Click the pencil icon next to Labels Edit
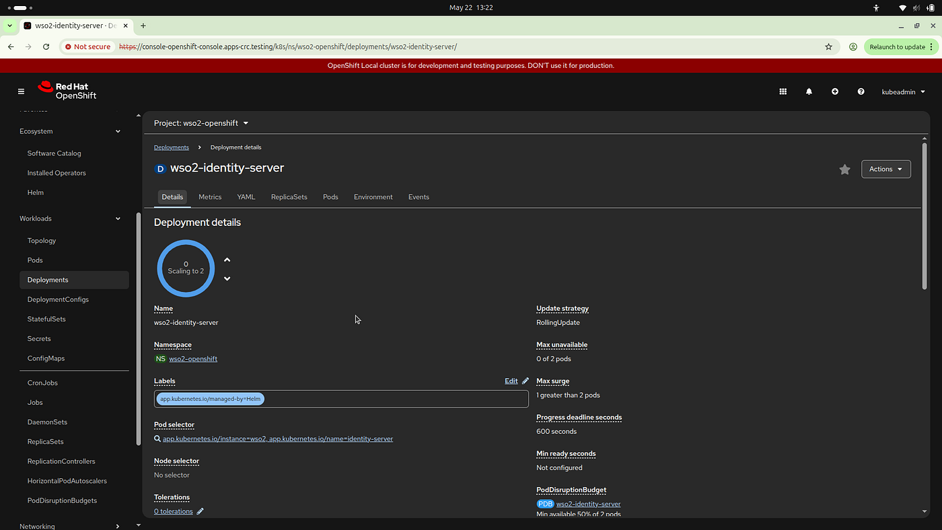Screen dimensions: 942x530 click(x=526, y=381)
